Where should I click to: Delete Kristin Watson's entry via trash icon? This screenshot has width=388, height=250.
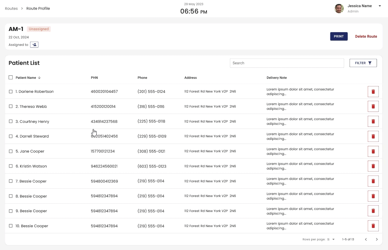373,166
